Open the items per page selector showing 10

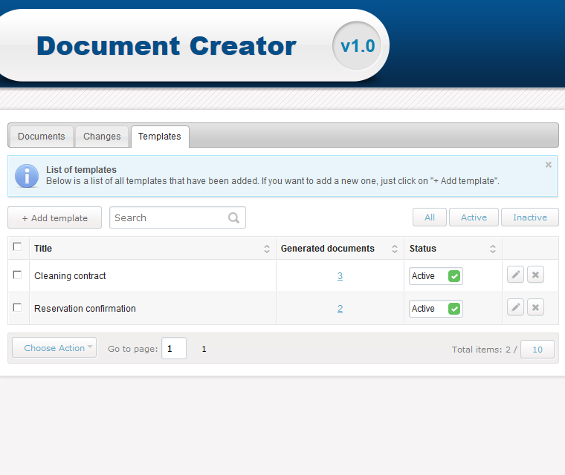point(537,350)
